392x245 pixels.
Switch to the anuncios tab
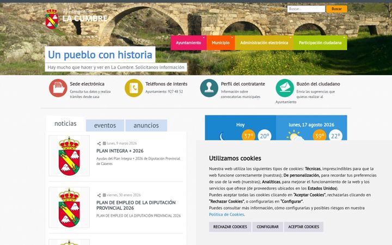146,125
